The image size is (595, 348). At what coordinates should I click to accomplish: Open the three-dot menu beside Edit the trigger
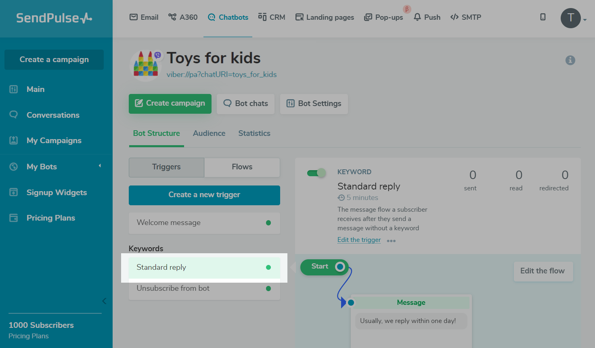click(391, 241)
